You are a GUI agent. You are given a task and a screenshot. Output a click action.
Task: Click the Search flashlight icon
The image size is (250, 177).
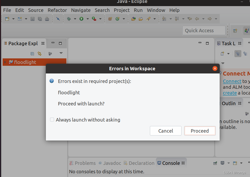coord(148,19)
